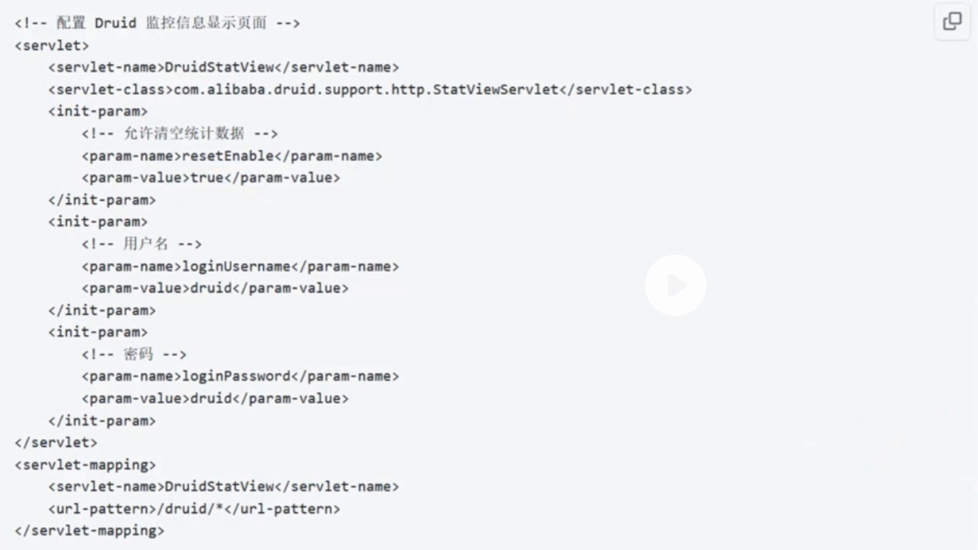Click the copy code icon

pos(952,22)
